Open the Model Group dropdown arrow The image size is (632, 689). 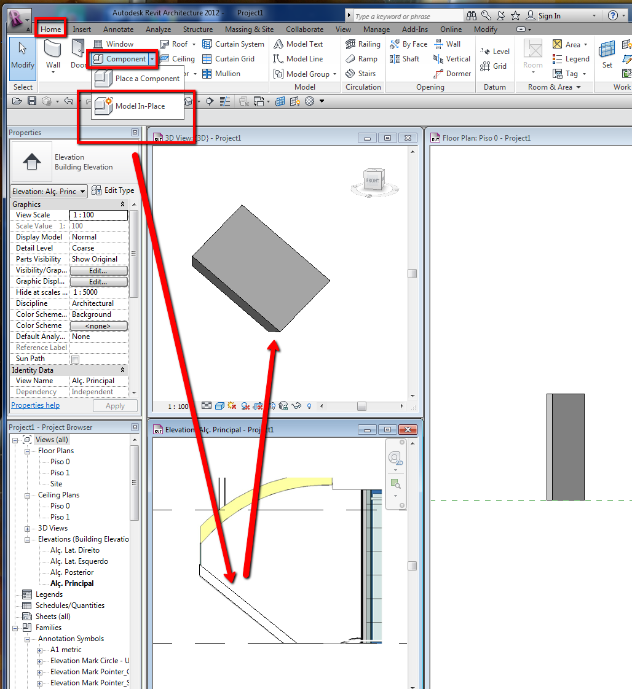[x=334, y=74]
